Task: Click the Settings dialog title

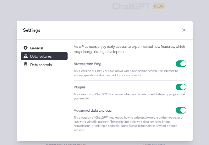Action: (x=31, y=30)
